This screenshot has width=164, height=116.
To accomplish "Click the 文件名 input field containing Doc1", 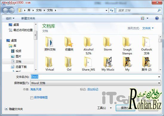I will pos(96,77).
